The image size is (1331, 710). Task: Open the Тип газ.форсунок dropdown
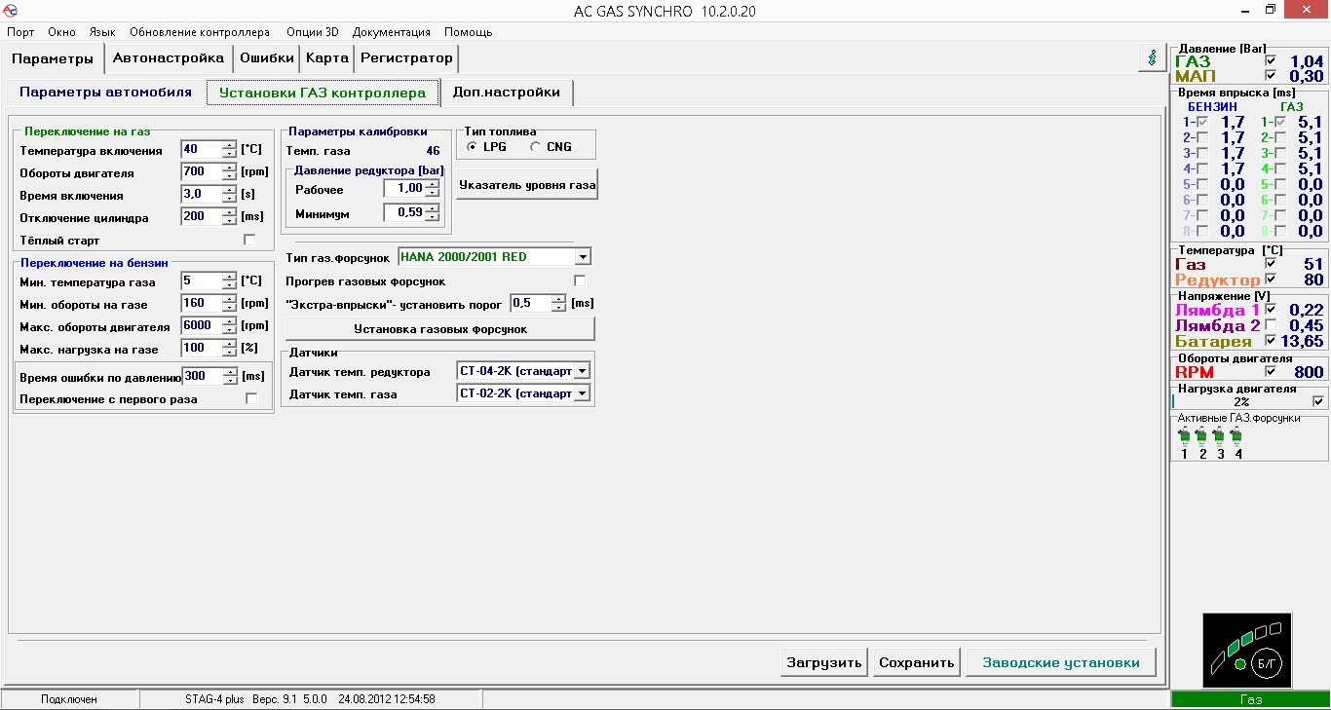[583, 257]
